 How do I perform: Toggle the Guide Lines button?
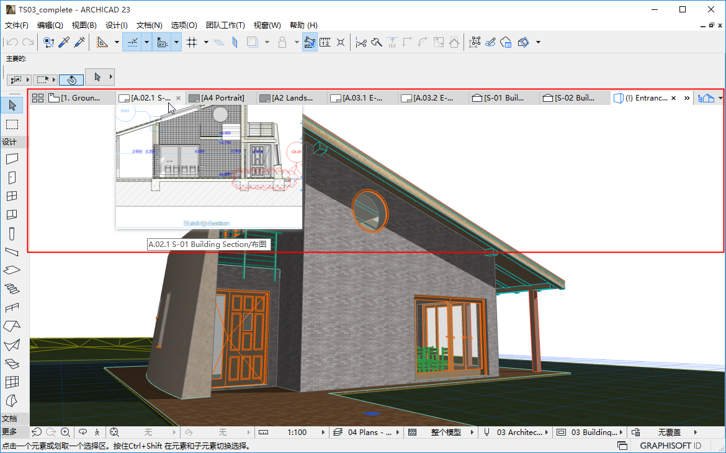(x=132, y=42)
